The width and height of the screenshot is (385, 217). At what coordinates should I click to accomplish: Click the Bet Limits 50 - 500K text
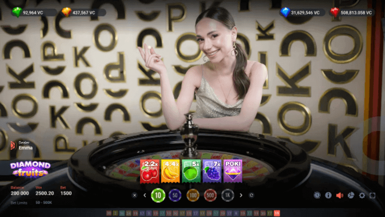31,203
